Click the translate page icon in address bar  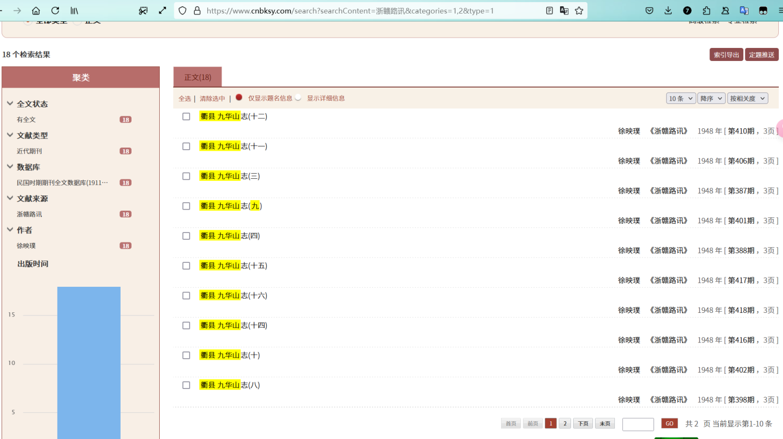pos(564,10)
